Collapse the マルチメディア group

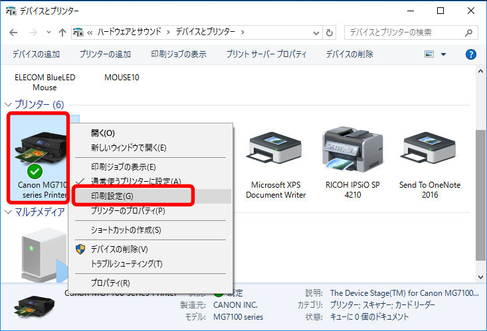[9, 212]
